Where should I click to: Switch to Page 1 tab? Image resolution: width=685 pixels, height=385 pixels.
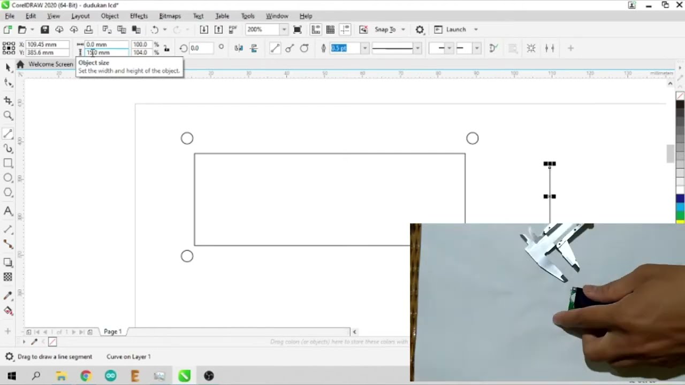point(113,332)
